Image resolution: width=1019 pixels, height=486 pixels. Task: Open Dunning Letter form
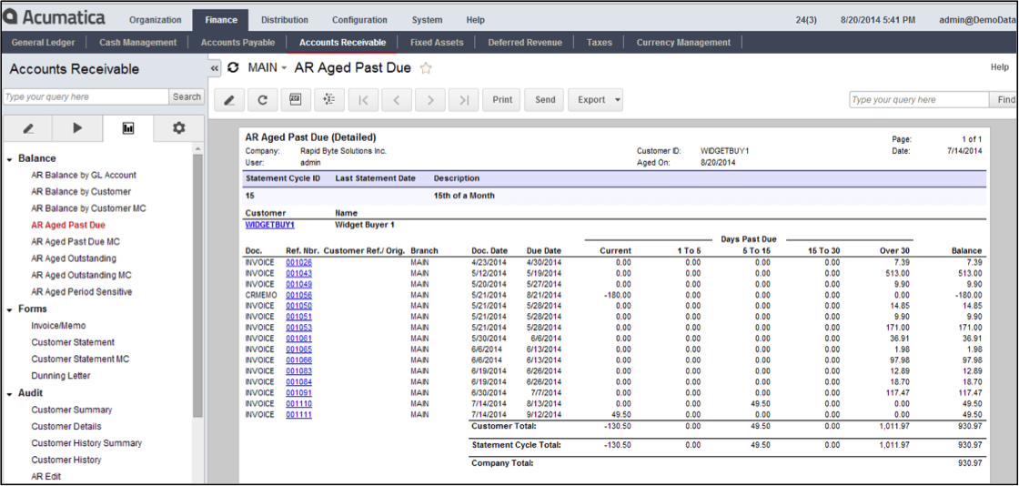(x=60, y=376)
